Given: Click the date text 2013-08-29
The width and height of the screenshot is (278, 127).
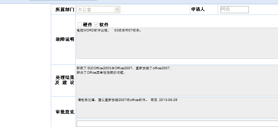Looking at the screenshot, I should [168, 100].
